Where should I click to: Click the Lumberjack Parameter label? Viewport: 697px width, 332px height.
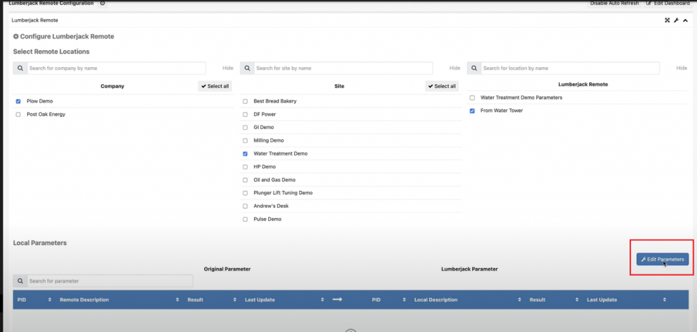click(470, 269)
